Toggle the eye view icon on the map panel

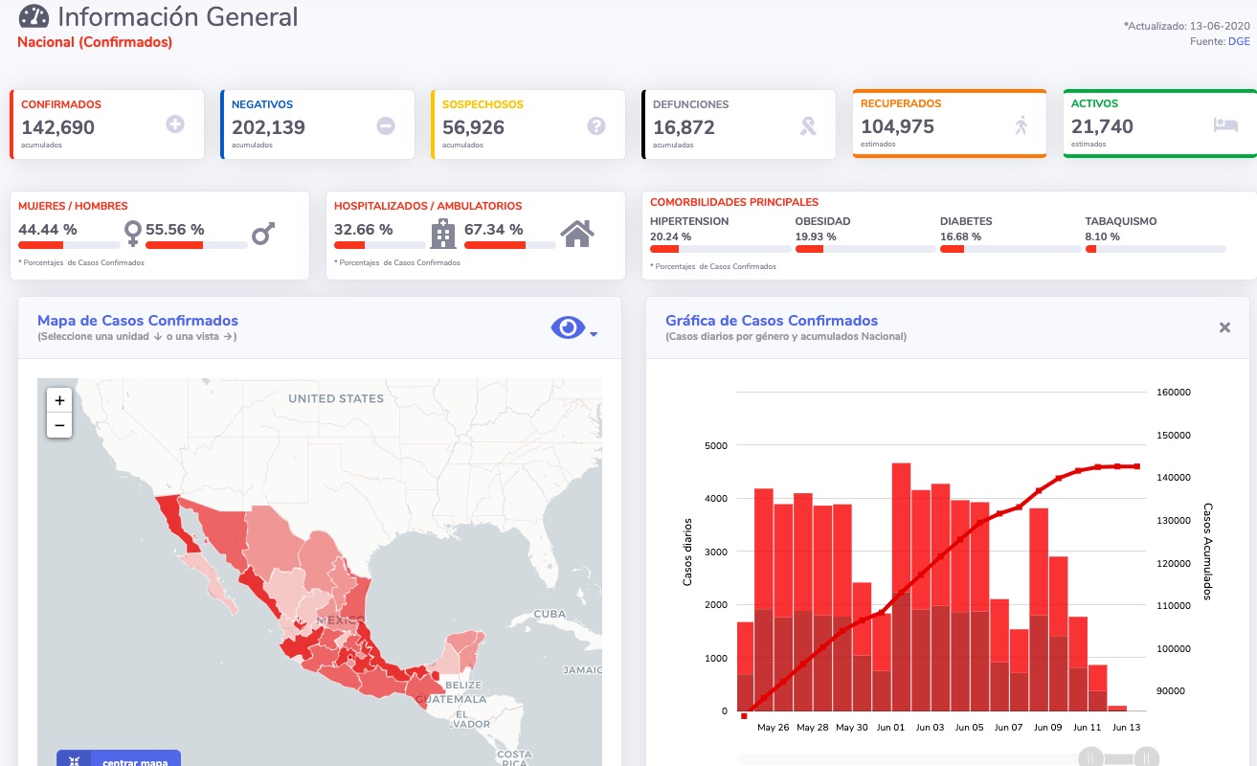[567, 328]
